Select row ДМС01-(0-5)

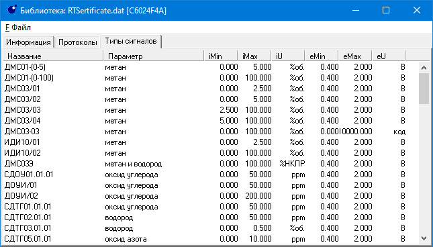click(205, 67)
